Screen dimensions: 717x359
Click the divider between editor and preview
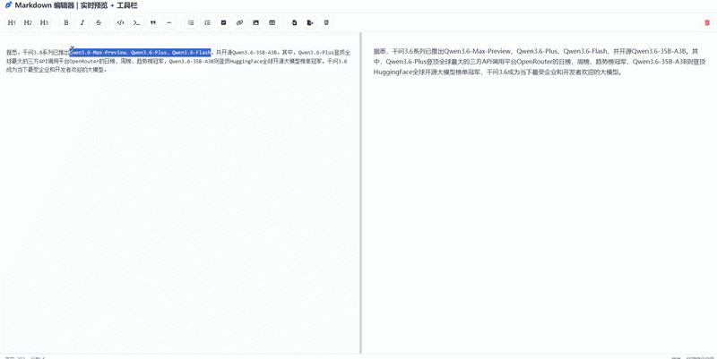click(360, 192)
